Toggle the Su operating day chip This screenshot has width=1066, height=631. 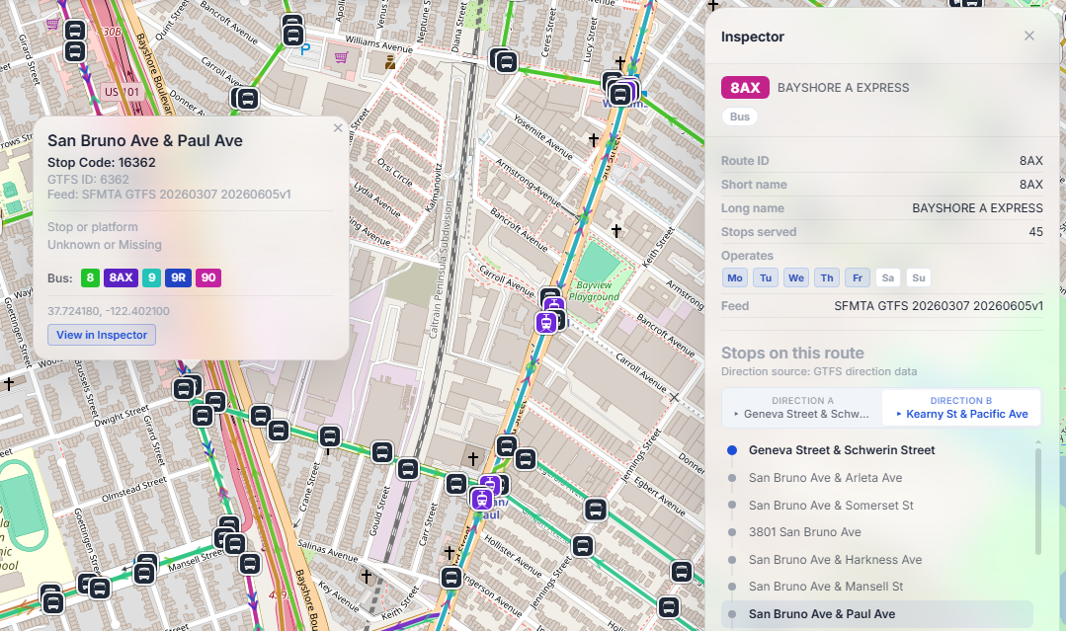pos(919,277)
